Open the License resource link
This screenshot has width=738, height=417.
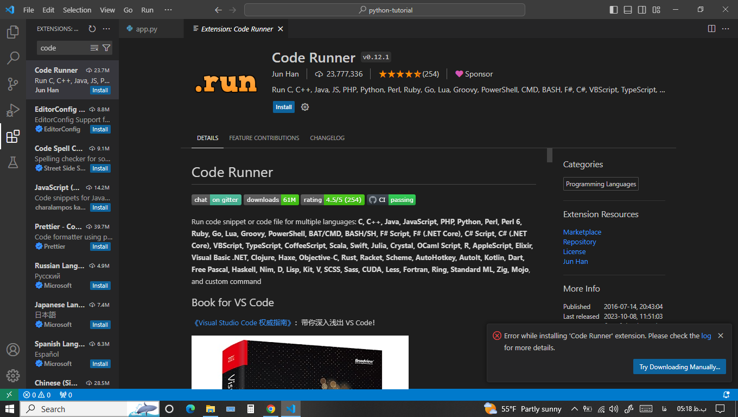click(x=575, y=251)
